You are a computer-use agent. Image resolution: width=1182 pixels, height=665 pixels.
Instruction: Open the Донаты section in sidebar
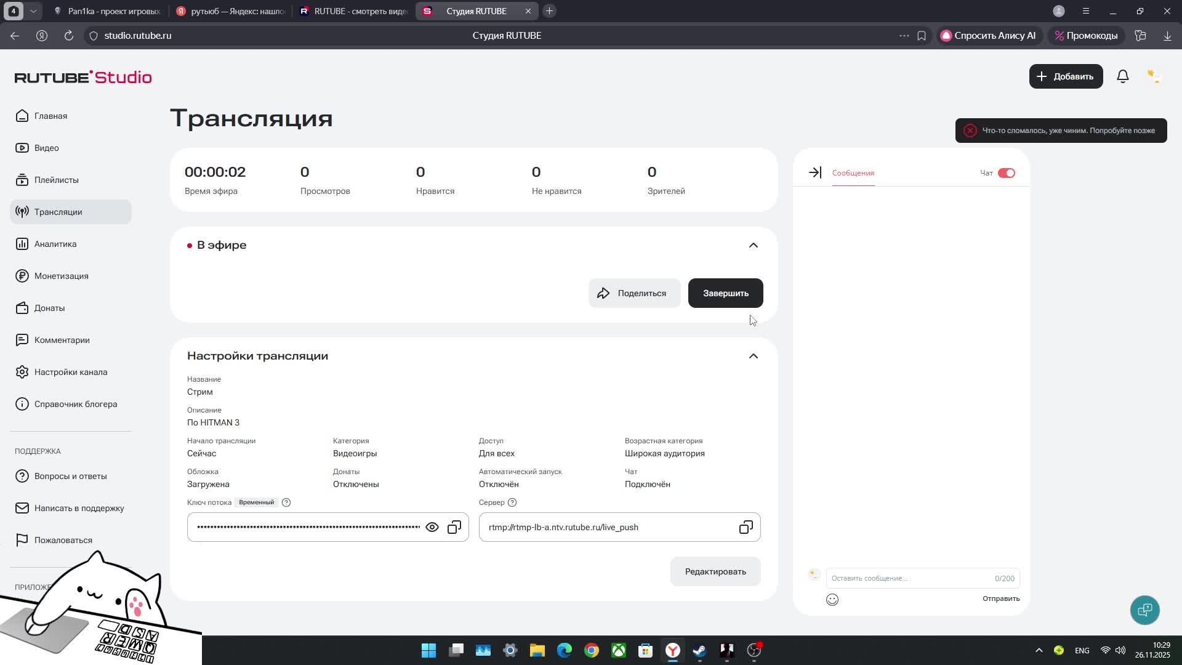(x=49, y=308)
